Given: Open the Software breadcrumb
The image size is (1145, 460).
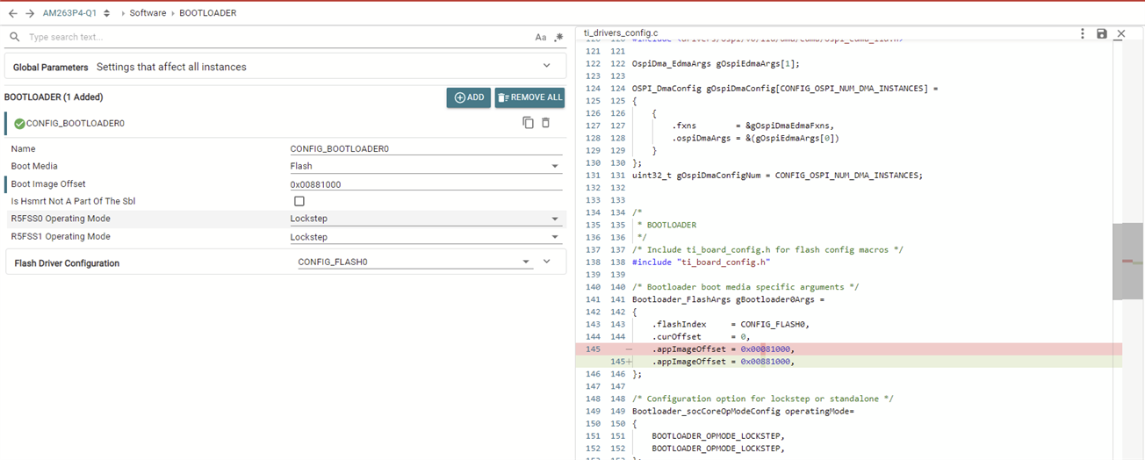Looking at the screenshot, I should pos(148,13).
